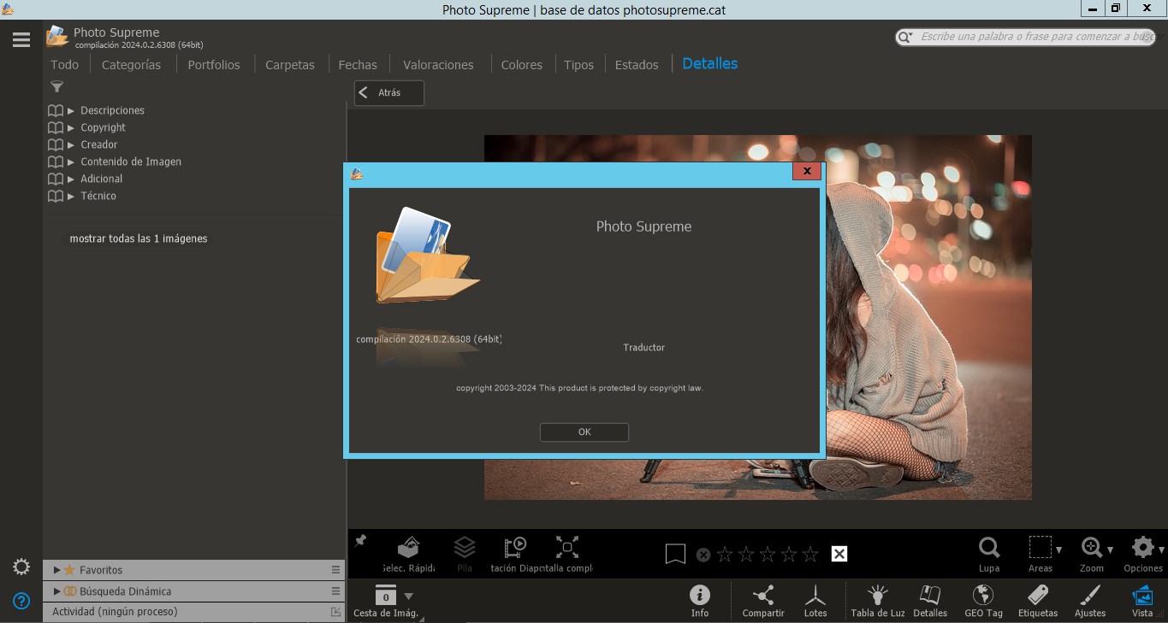Switch to the Valoraciones tab

438,65
